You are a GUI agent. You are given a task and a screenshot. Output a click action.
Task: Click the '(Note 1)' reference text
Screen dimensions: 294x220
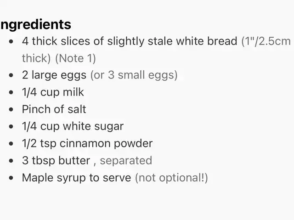tap(75, 58)
